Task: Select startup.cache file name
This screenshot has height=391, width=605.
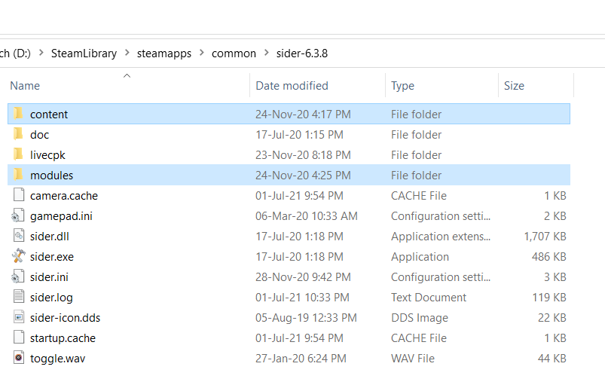Action: point(63,338)
